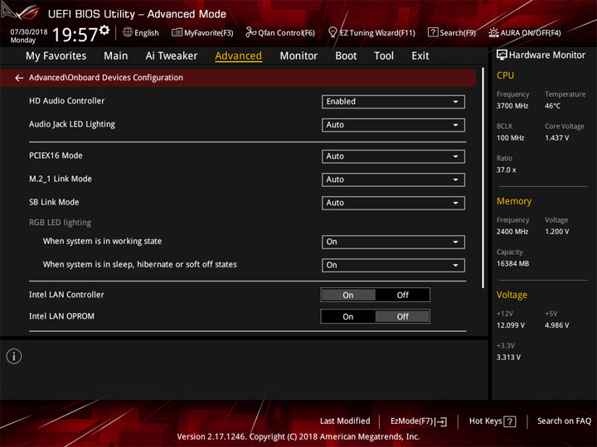Click the 07/30/2018 date text
This screenshot has height=447, width=597.
click(x=29, y=32)
